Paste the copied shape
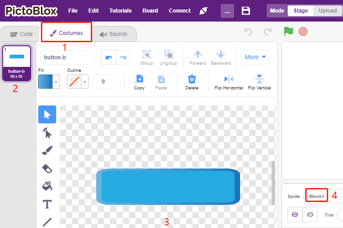The image size is (343, 228). [161, 82]
